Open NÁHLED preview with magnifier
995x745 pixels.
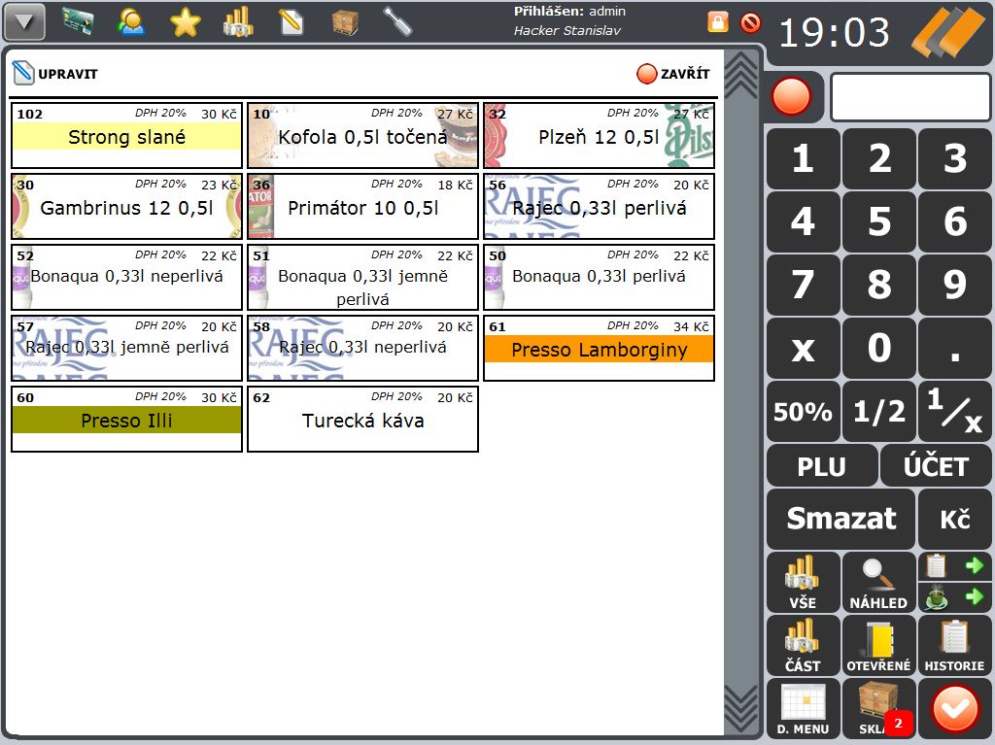click(x=879, y=582)
